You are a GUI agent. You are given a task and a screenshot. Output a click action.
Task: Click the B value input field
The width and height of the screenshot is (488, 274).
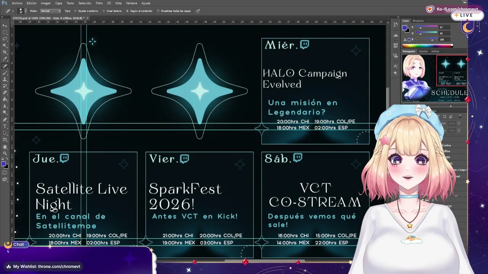point(445,40)
